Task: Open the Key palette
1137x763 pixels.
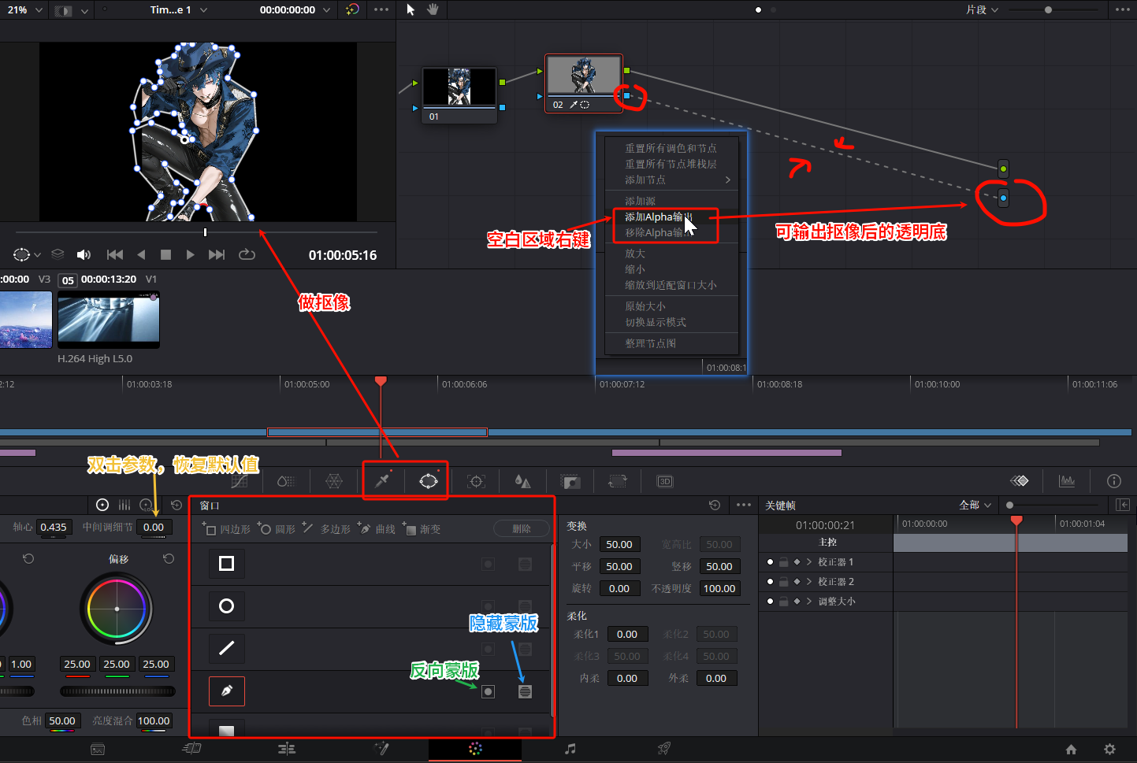Action: (x=570, y=481)
